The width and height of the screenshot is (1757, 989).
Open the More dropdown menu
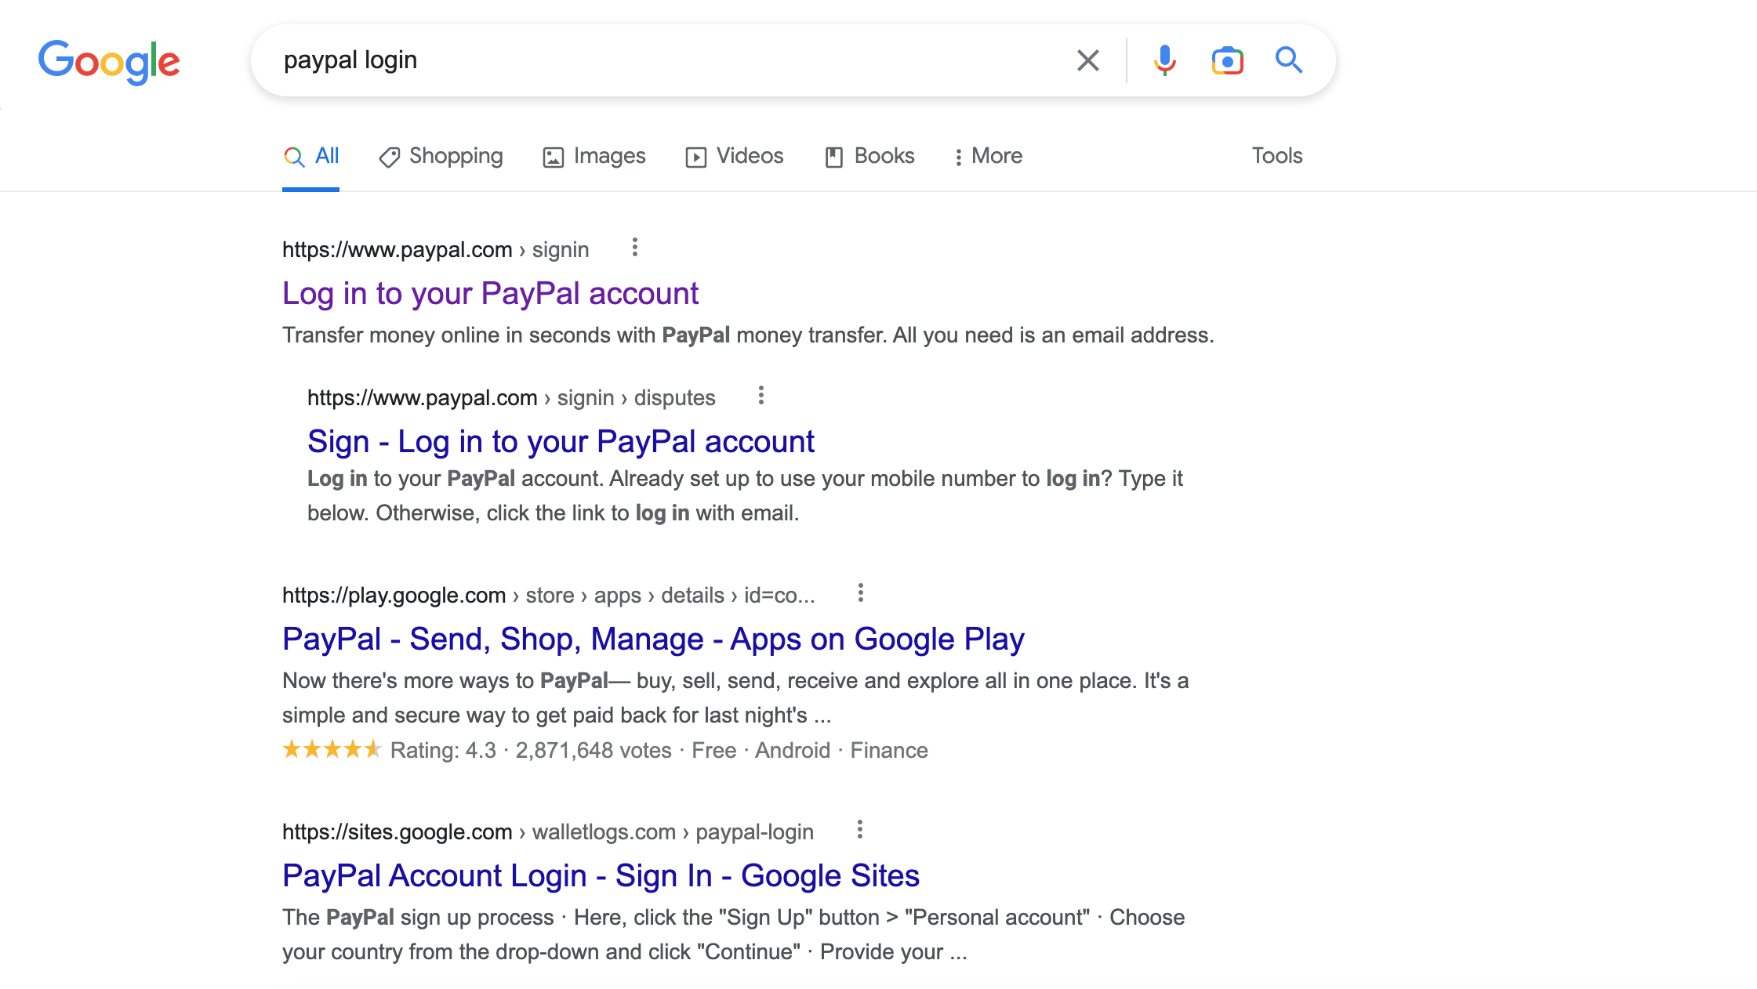tap(989, 154)
